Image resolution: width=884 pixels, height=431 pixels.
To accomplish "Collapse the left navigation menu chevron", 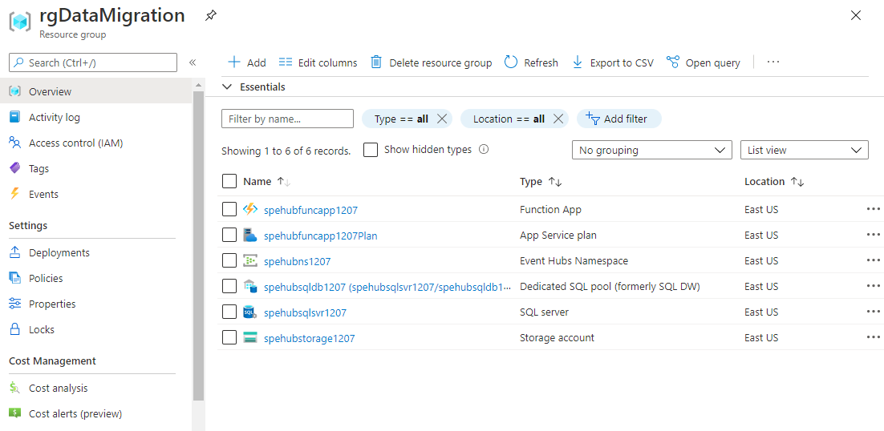I will pos(193,62).
